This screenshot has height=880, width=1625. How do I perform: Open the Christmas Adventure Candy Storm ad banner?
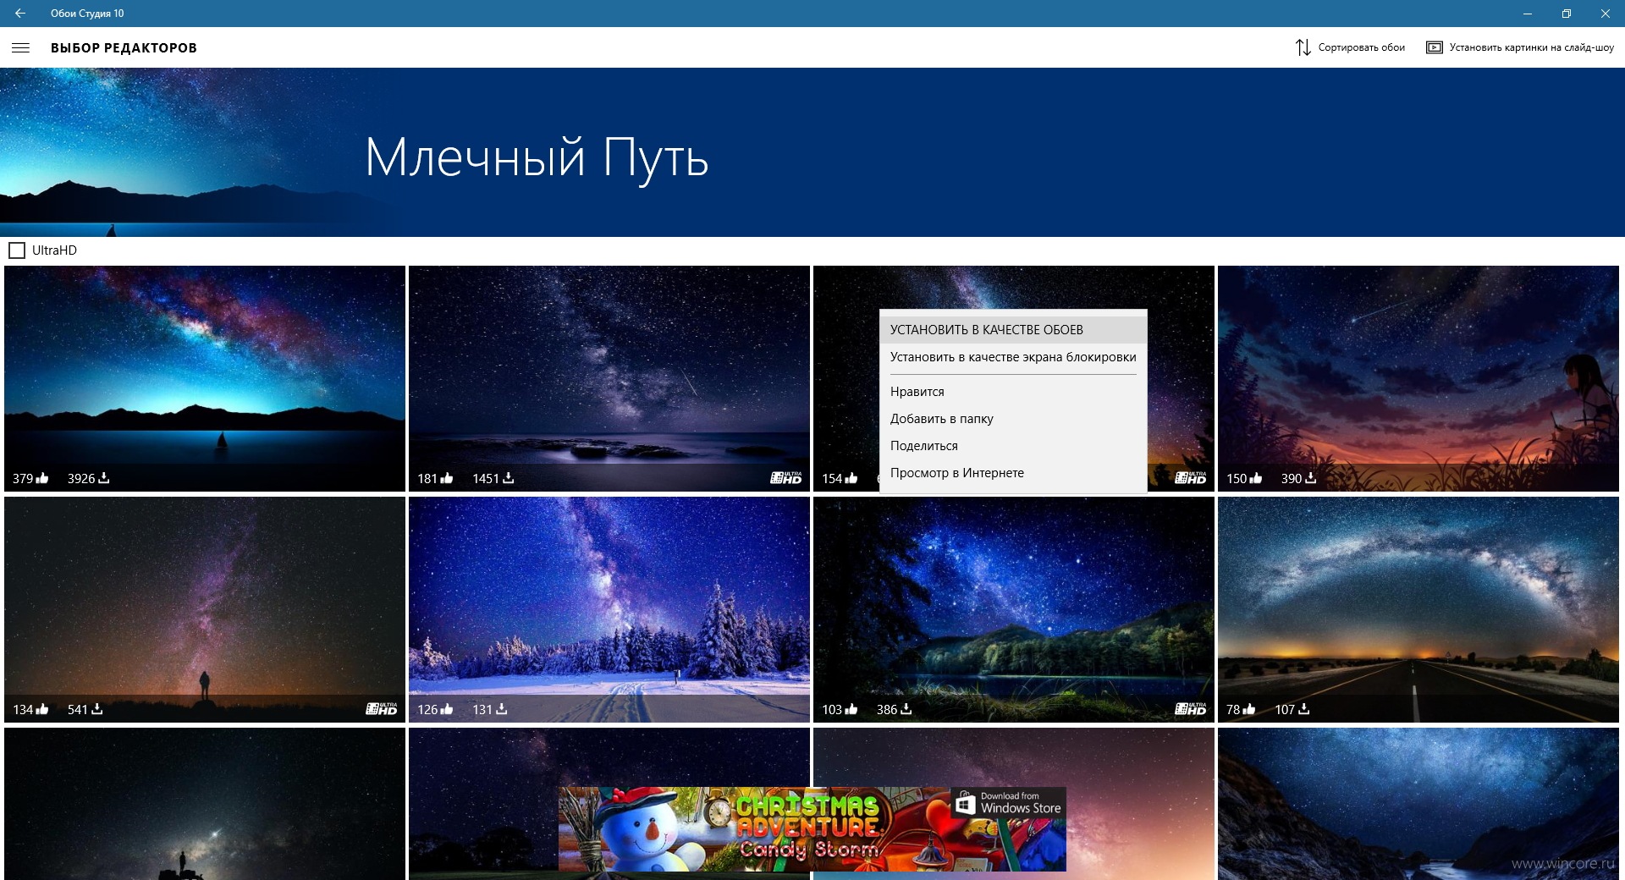(x=812, y=829)
